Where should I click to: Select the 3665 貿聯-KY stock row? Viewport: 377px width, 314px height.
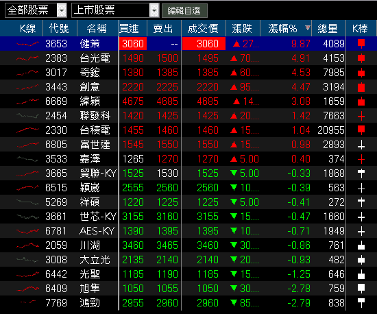coord(188,173)
